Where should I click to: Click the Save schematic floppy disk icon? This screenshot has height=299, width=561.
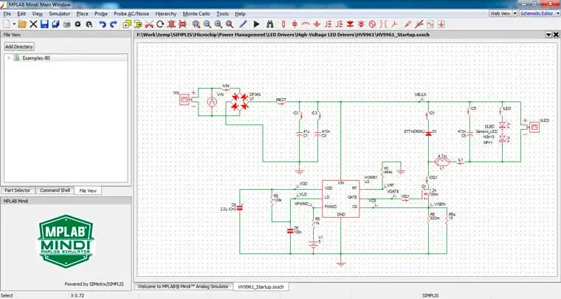(45, 24)
